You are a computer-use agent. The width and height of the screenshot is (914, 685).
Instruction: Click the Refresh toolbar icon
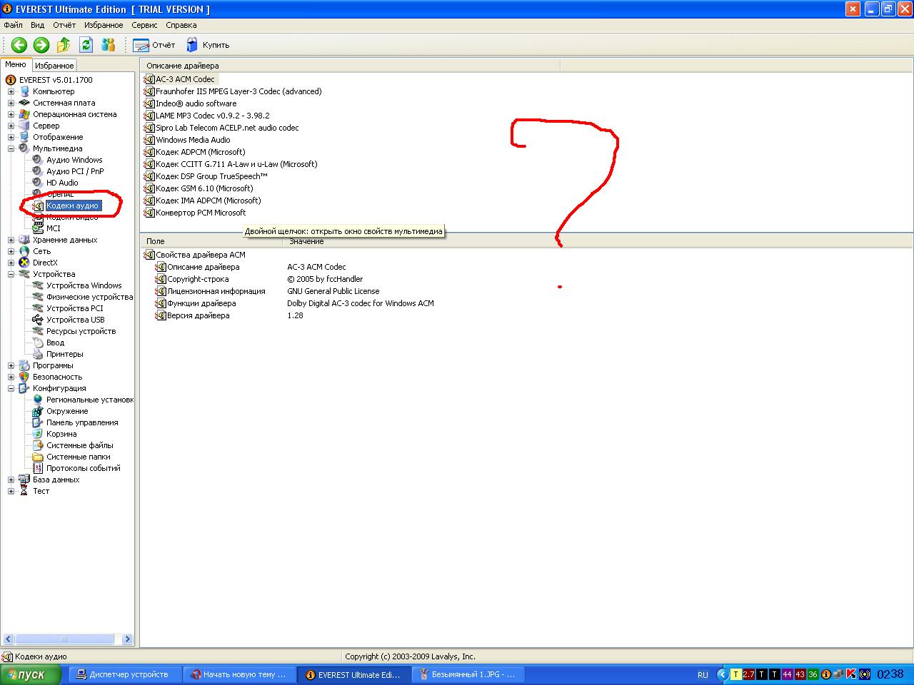pos(86,45)
